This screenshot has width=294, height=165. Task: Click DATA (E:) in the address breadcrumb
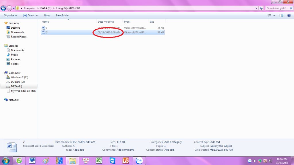point(46,8)
